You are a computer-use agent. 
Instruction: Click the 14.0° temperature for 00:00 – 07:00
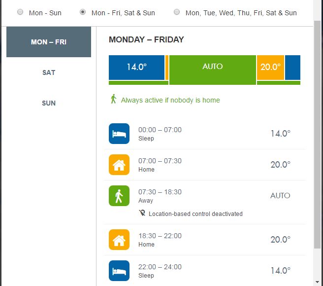(280, 134)
